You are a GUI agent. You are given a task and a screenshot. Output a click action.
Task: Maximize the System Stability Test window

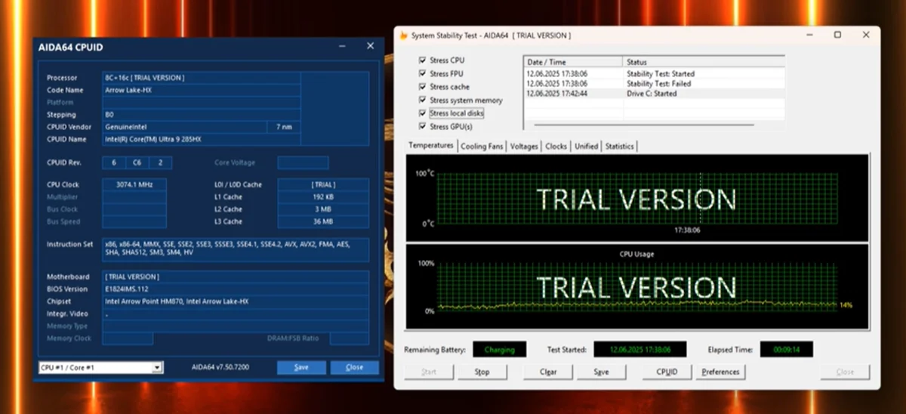pos(837,35)
